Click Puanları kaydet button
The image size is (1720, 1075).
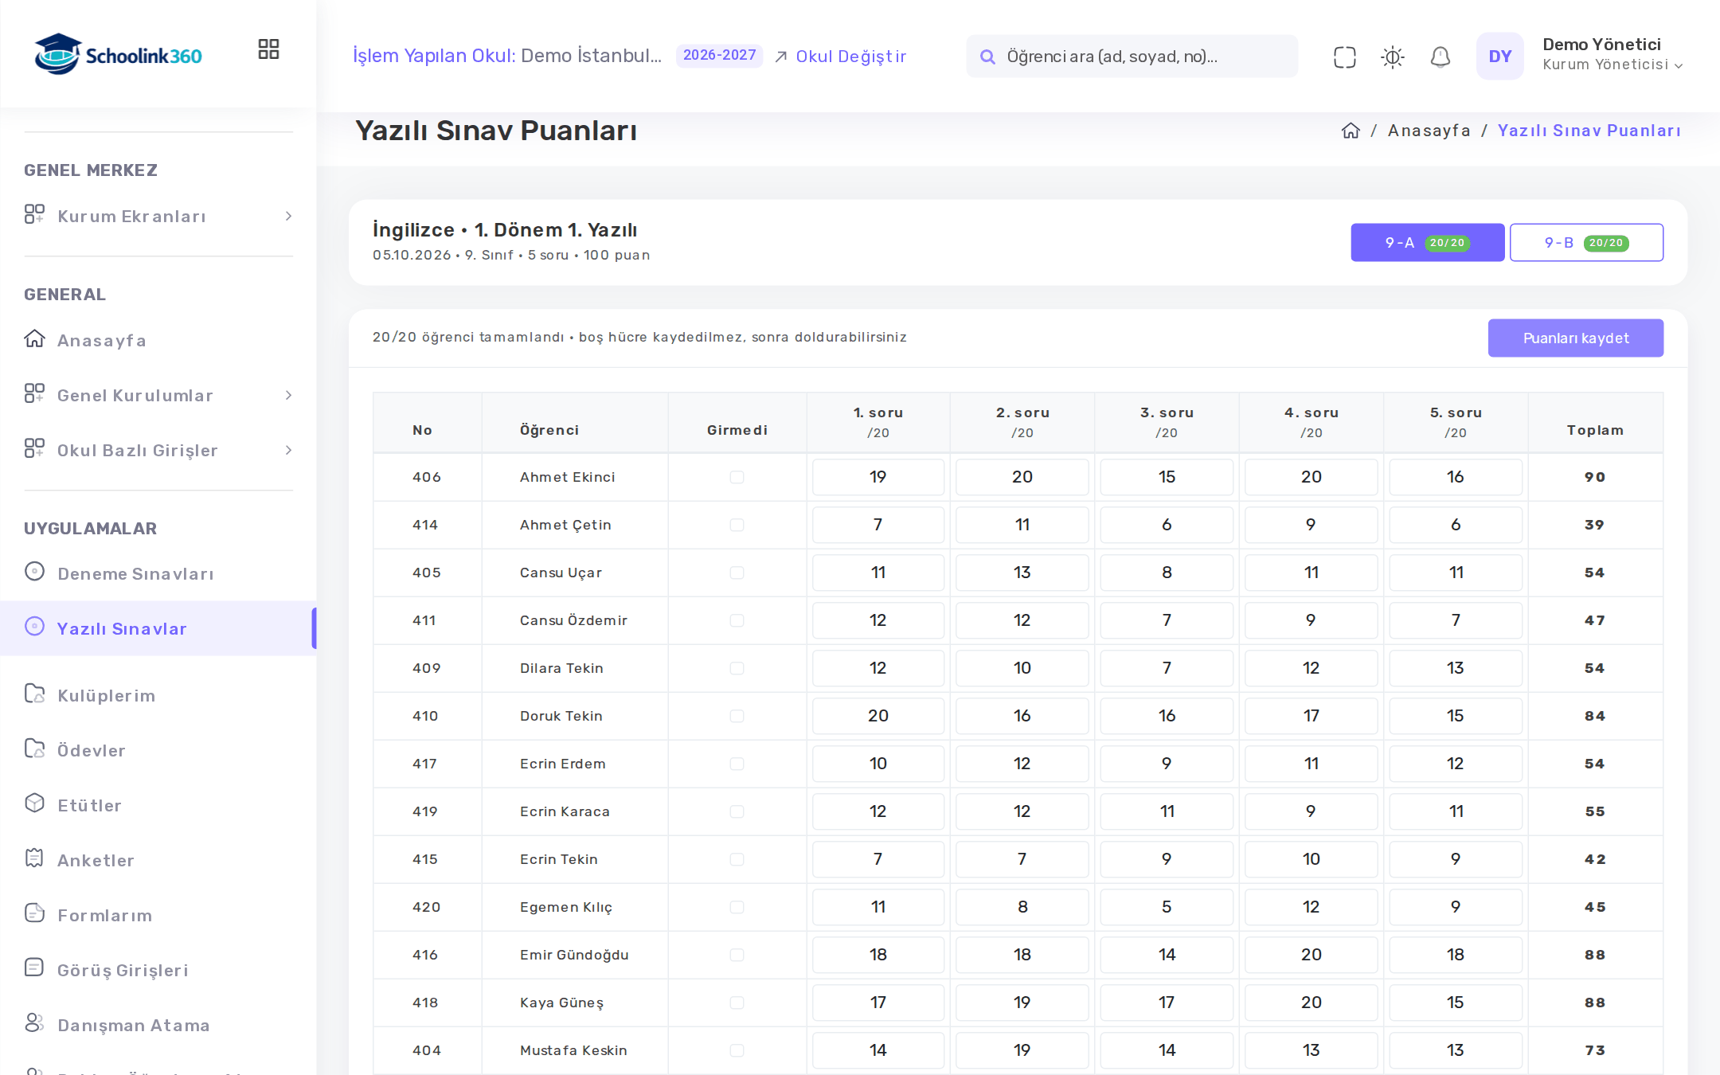[1575, 338]
